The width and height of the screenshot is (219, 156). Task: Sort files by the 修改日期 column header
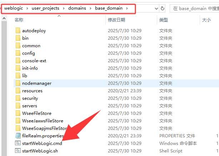(116, 20)
